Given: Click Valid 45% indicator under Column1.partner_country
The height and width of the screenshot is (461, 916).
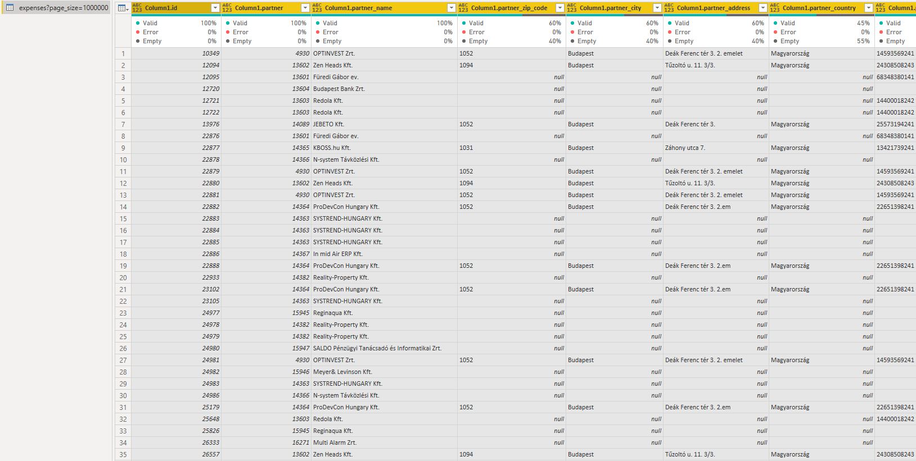Looking at the screenshot, I should (822, 23).
